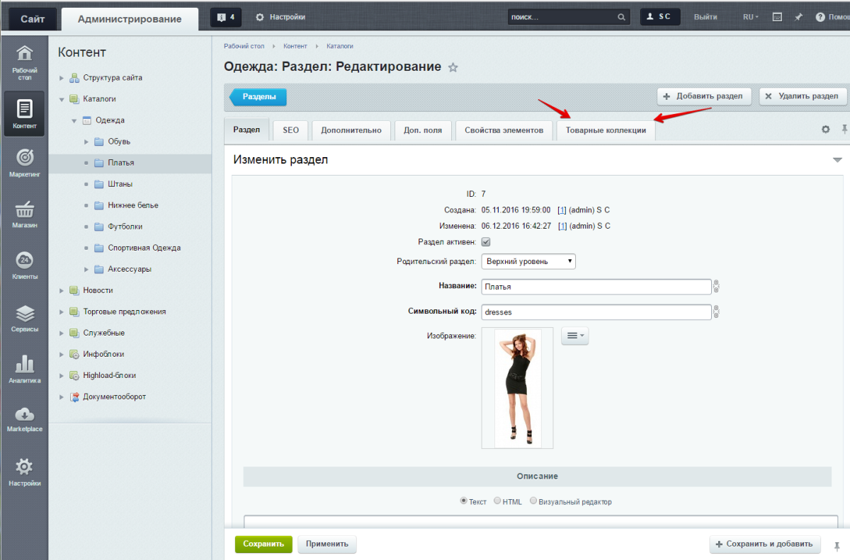Viewport: 850px width, 560px height.
Task: Open the Товарные коллекции tab
Action: point(606,130)
